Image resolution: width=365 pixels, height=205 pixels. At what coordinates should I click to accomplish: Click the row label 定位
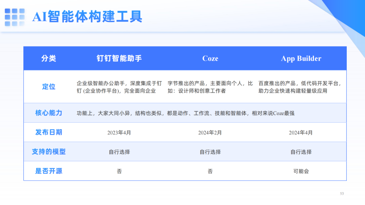pyautogui.click(x=49, y=87)
